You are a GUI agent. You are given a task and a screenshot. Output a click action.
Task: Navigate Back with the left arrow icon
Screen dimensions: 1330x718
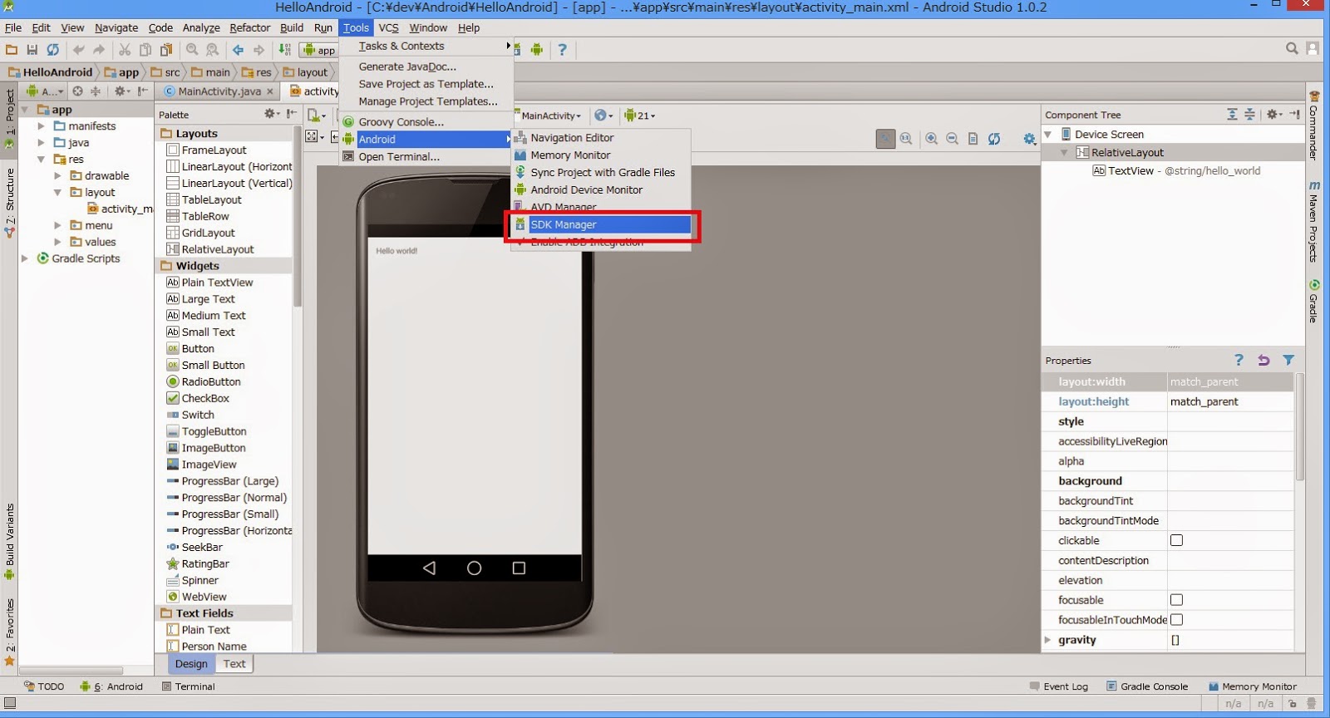[238, 50]
